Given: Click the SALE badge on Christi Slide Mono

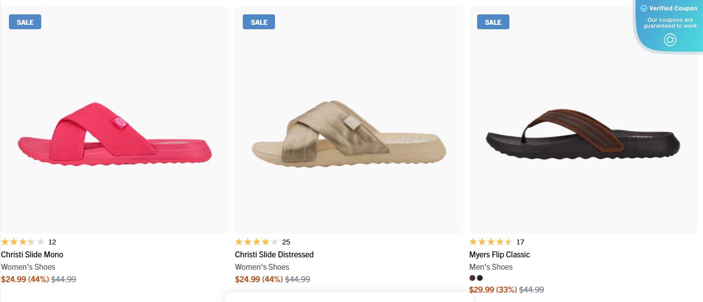Looking at the screenshot, I should point(24,21).
